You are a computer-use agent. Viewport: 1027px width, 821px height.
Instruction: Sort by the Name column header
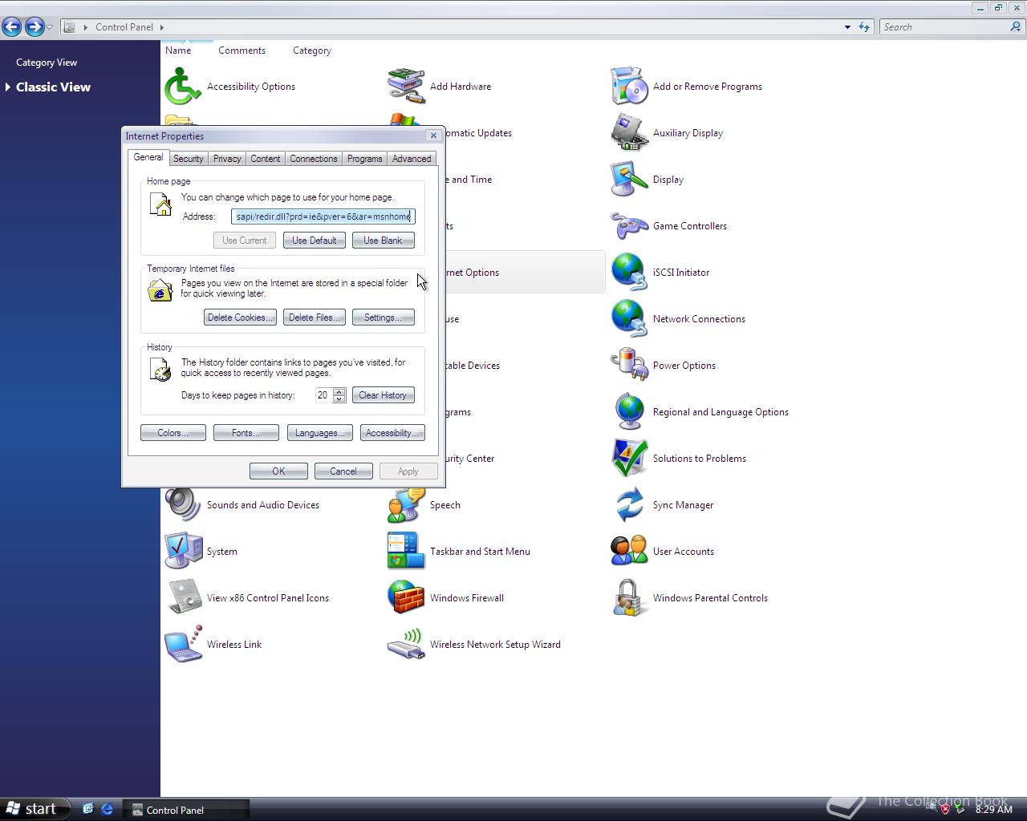click(178, 51)
